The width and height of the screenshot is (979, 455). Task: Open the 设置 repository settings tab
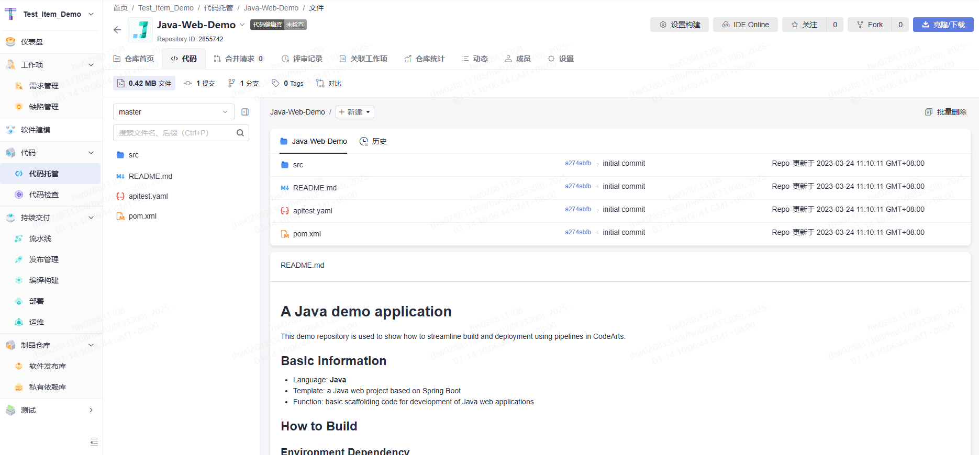(561, 59)
